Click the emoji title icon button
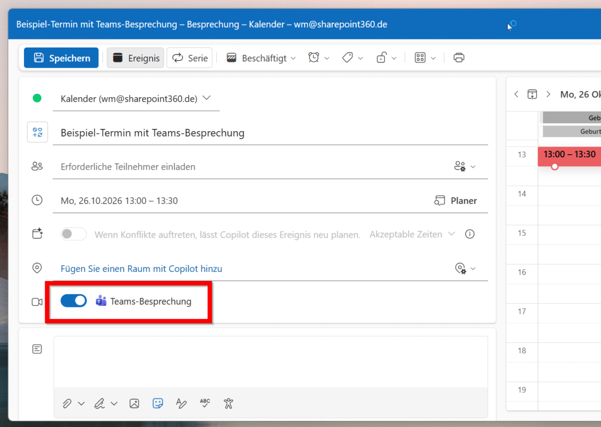 [x=38, y=133]
